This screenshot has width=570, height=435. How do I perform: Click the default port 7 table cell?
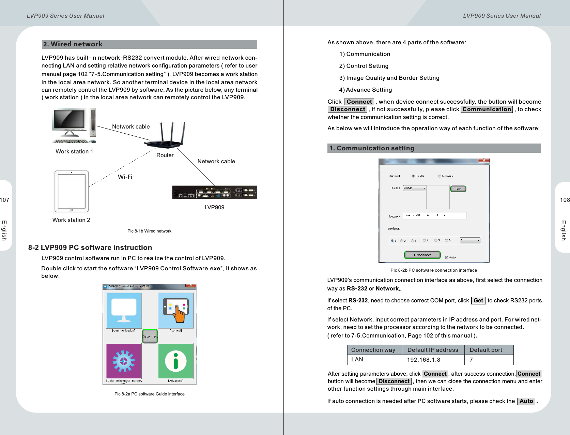click(489, 360)
